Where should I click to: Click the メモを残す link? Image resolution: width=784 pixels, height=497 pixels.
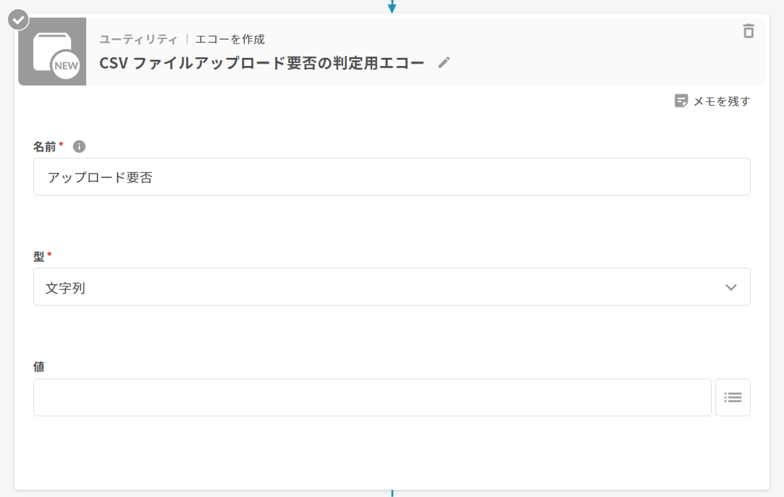pyautogui.click(x=722, y=101)
